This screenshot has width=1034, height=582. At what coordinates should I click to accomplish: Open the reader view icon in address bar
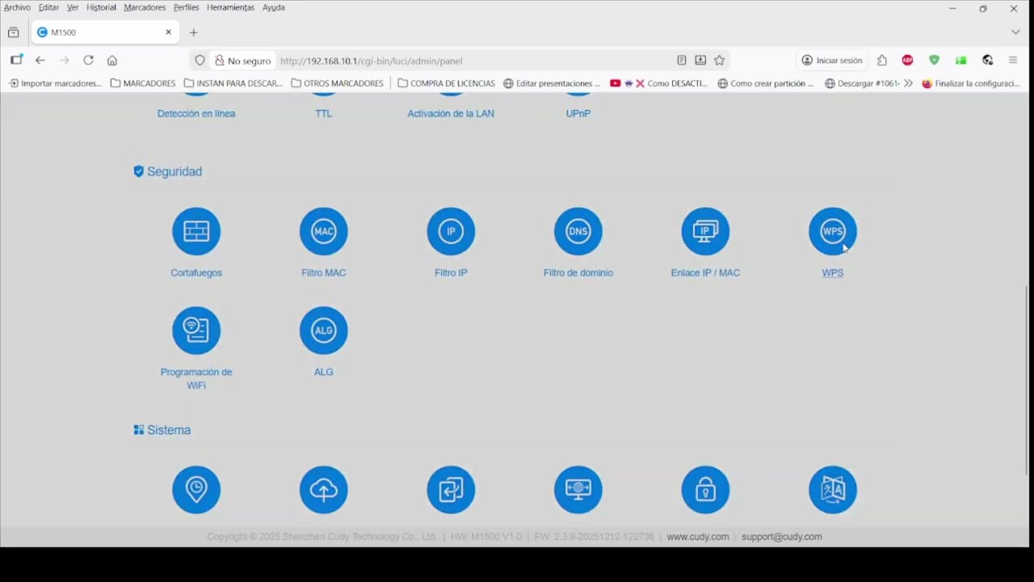tap(682, 61)
